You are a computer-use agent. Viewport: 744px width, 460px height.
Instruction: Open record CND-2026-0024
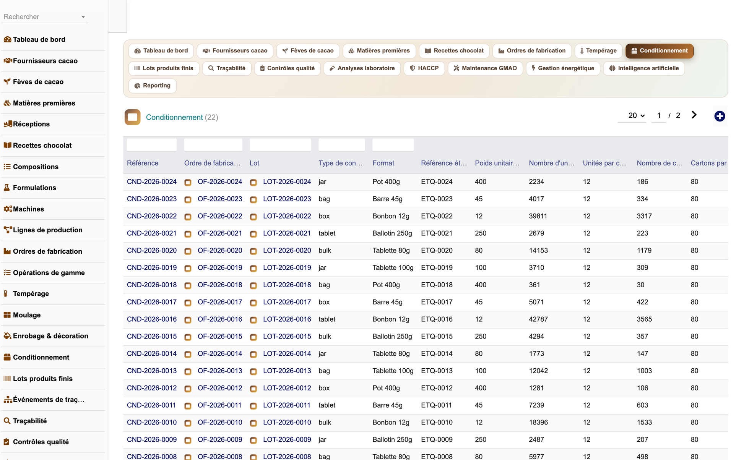pyautogui.click(x=152, y=182)
